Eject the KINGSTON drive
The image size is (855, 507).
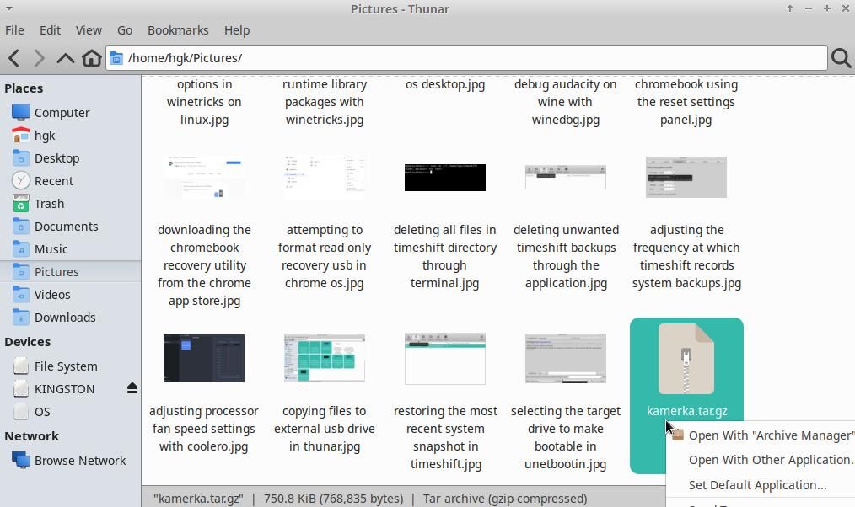click(x=132, y=388)
